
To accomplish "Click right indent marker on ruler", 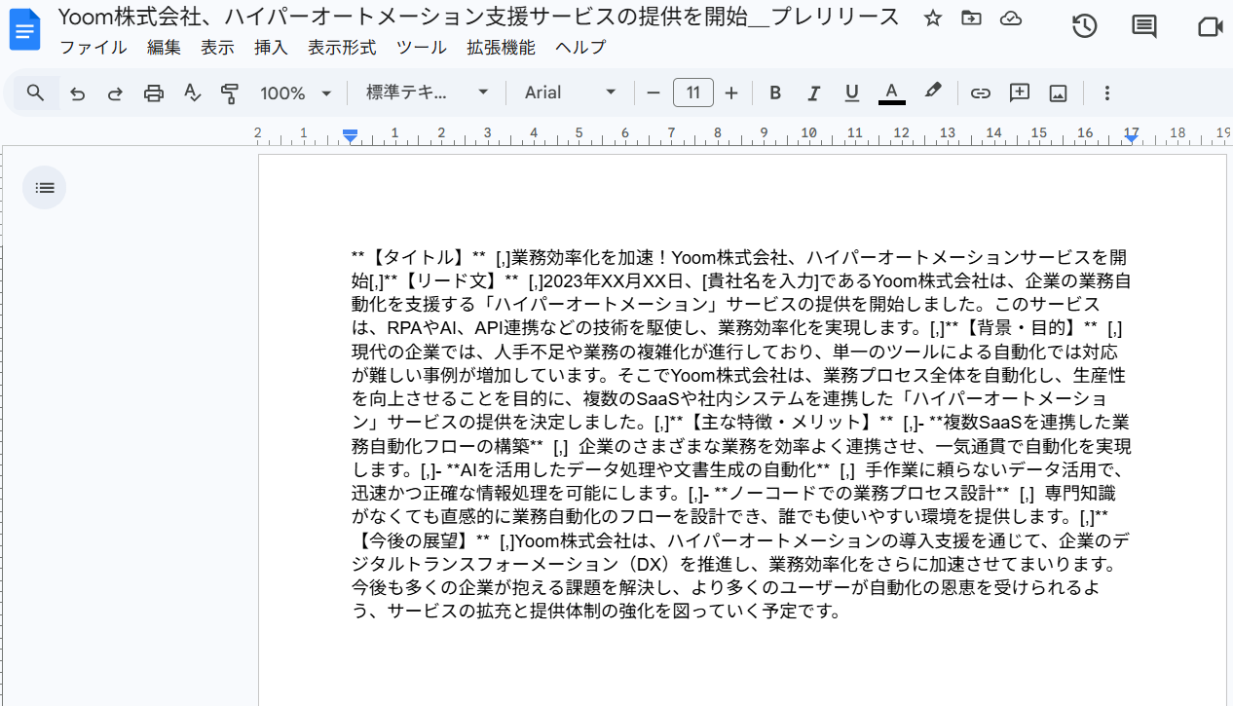I will click(1130, 138).
